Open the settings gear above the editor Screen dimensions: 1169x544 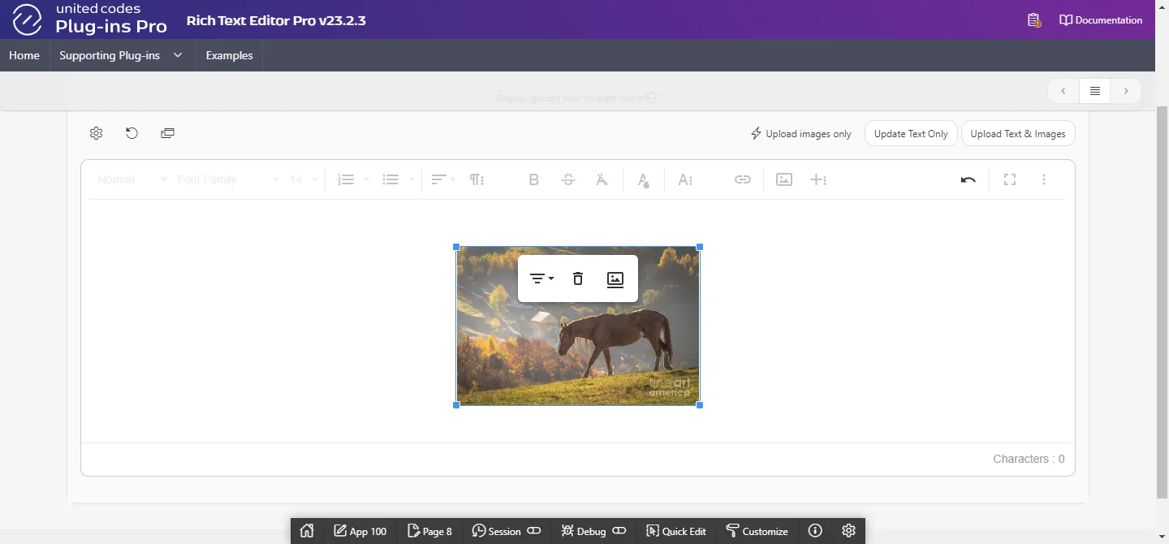(96, 133)
